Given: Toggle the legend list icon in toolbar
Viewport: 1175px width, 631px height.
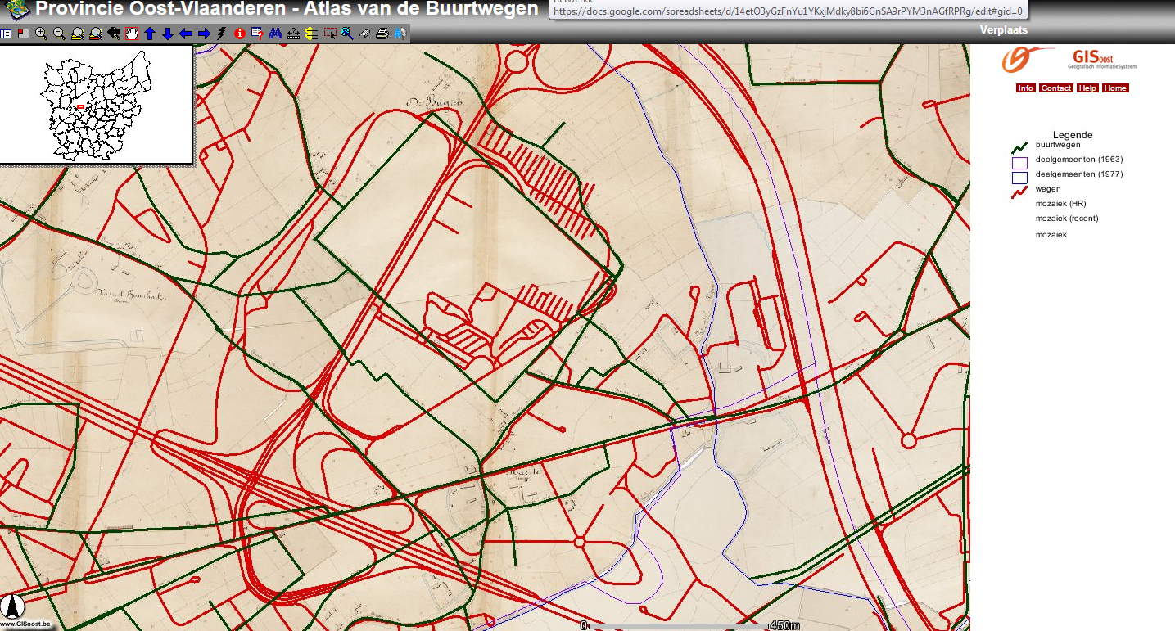Looking at the screenshot, I should pyautogui.click(x=6, y=34).
